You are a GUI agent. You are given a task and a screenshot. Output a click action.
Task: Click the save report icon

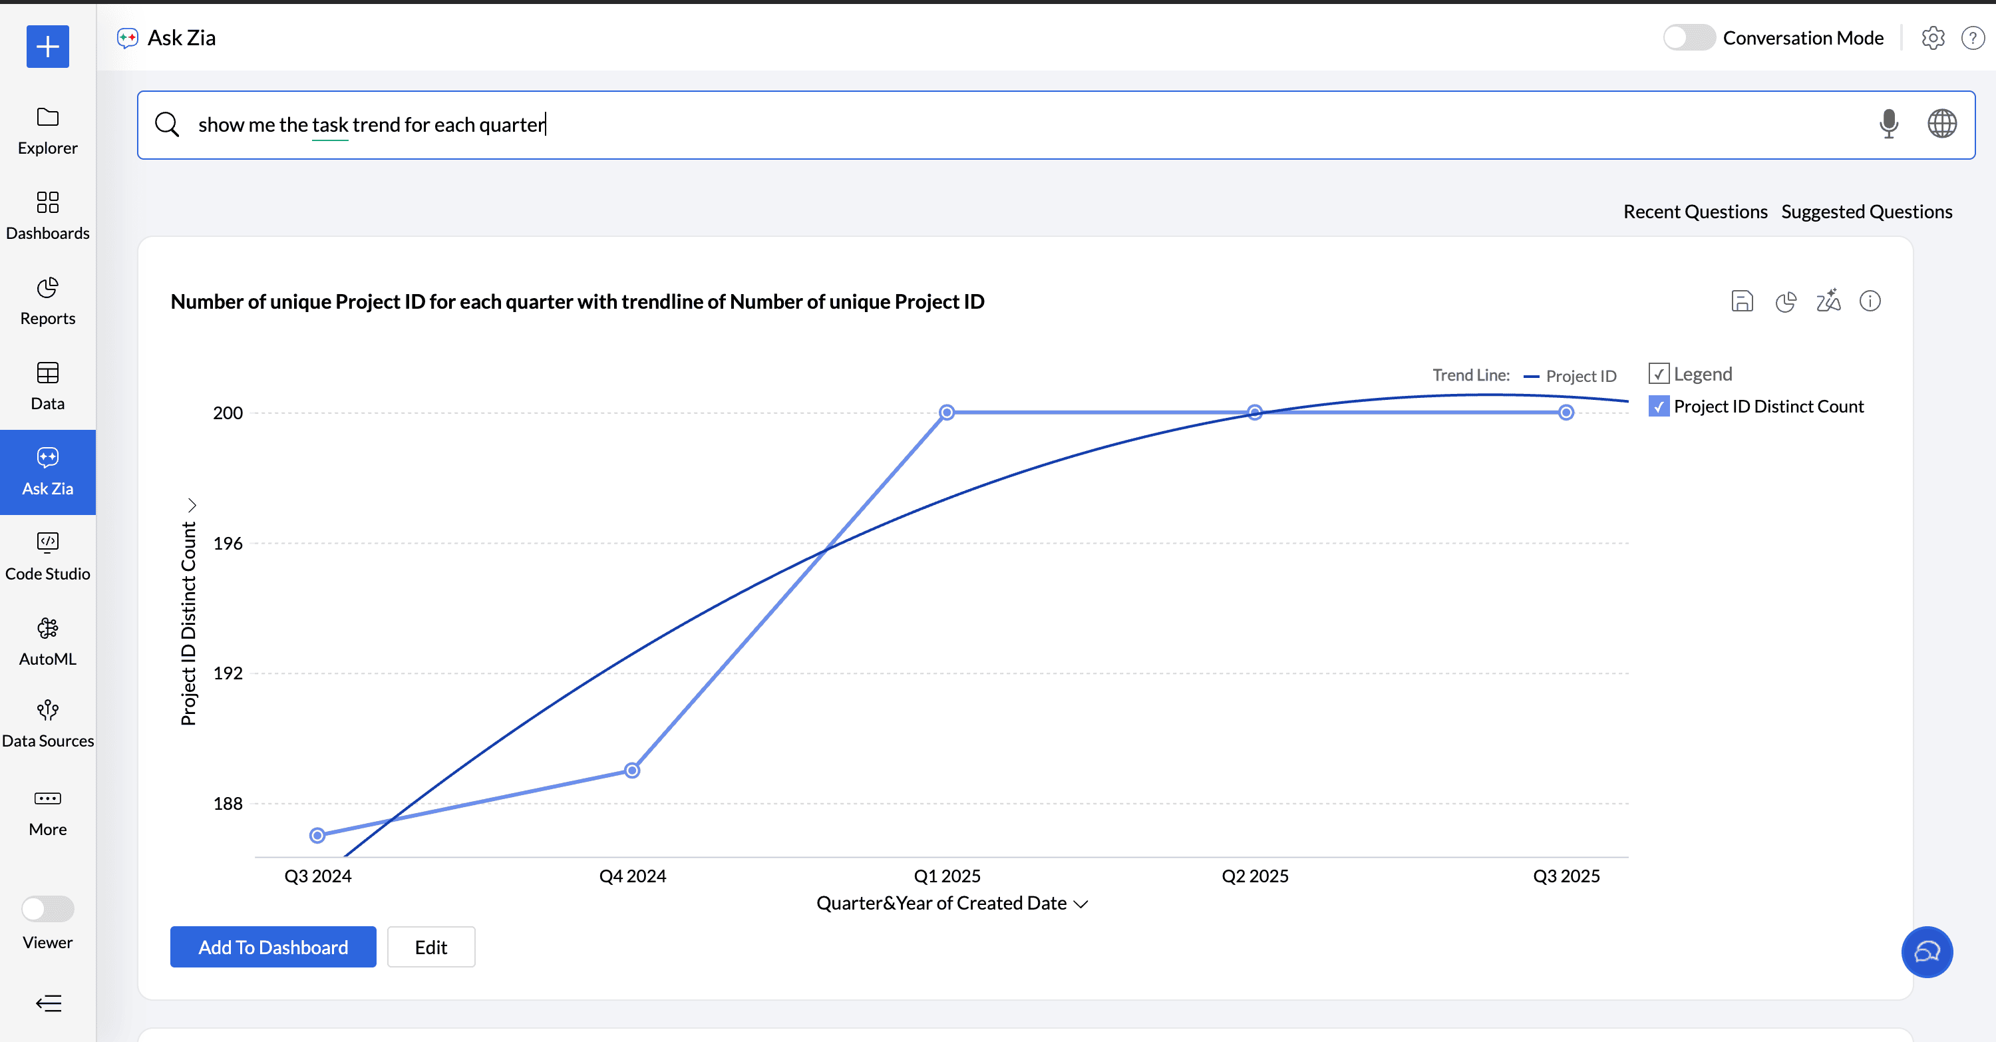point(1741,301)
